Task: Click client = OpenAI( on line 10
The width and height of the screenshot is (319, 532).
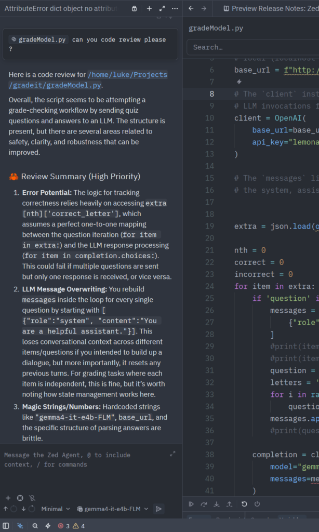Action: coord(270,118)
